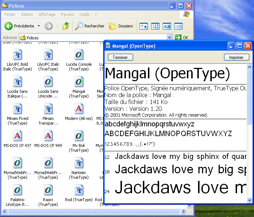Click the up-one-level folder icon
The image size is (254, 217).
pos(66,26)
